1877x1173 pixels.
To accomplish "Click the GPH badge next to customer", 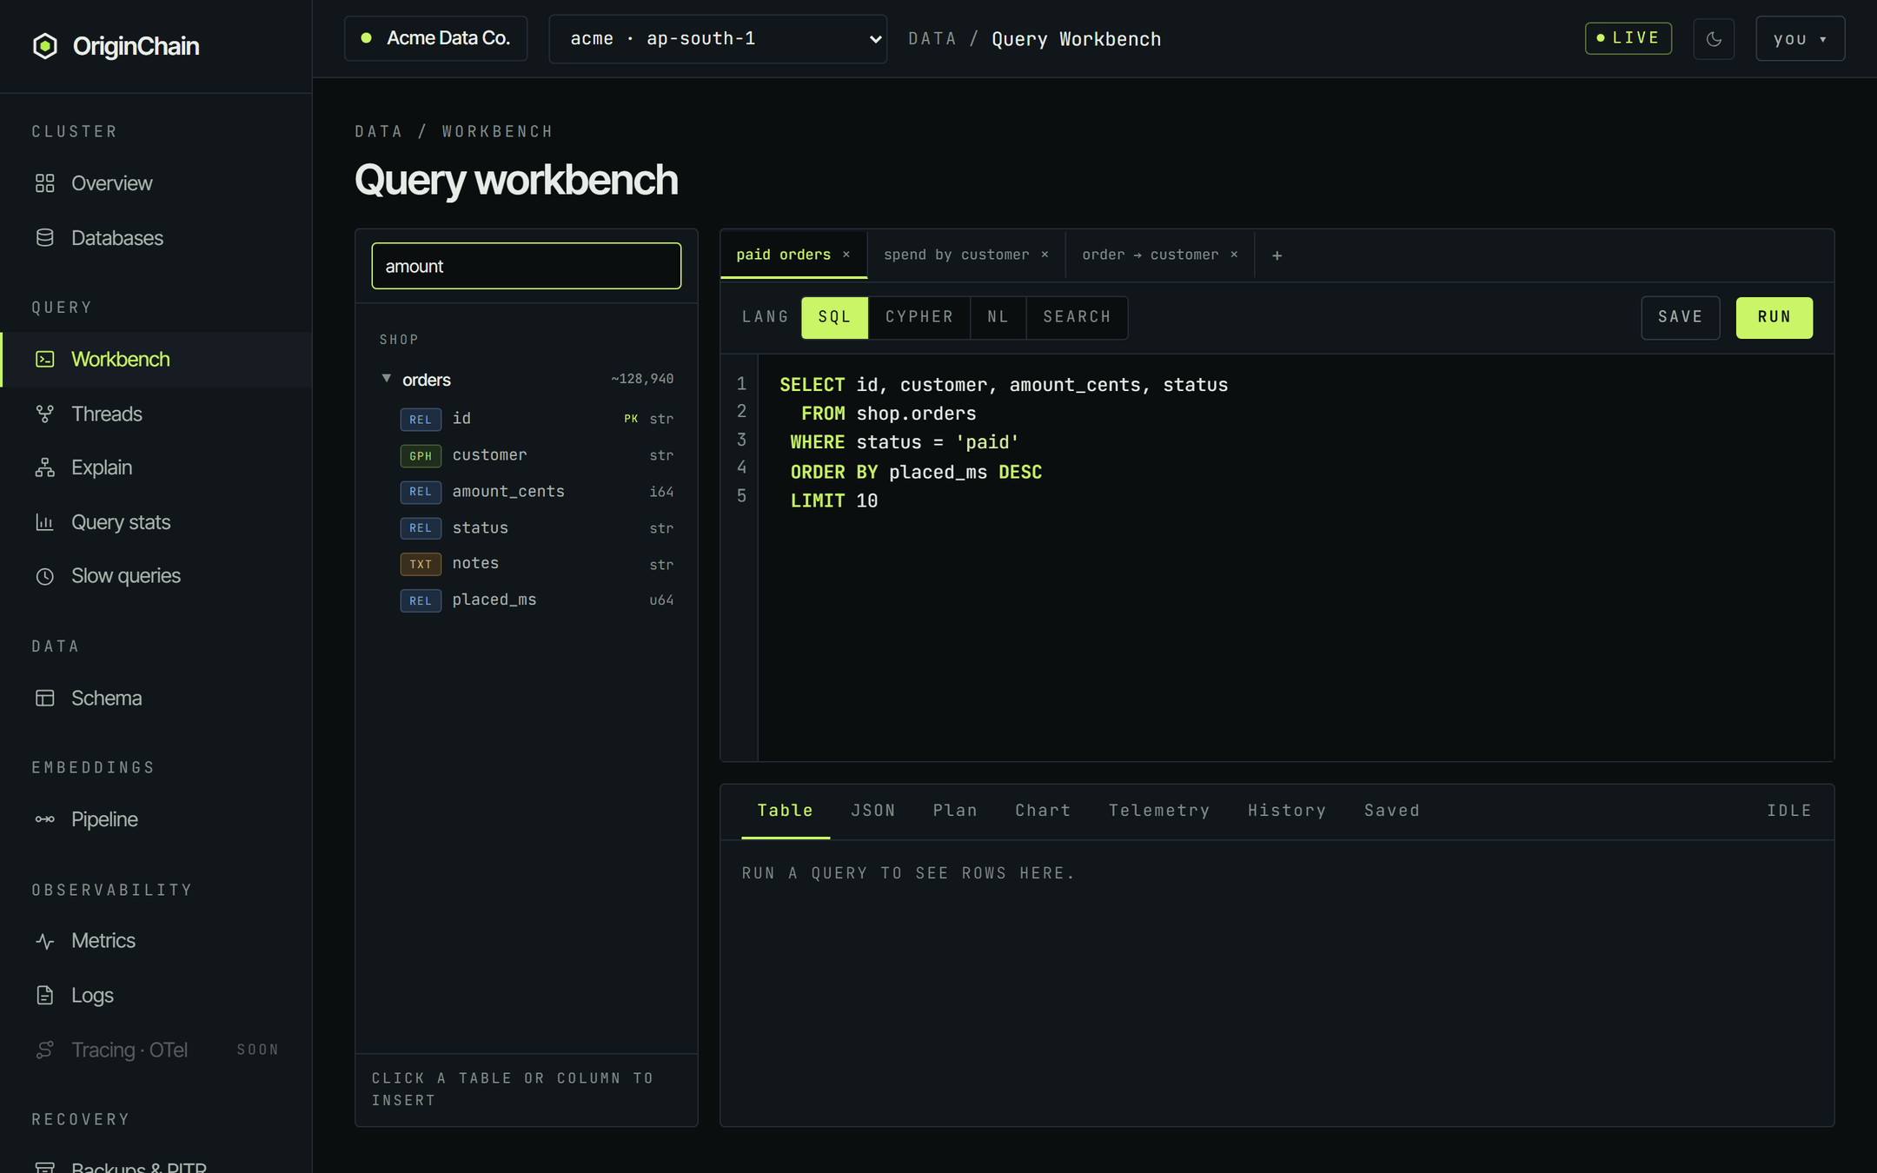I will [421, 456].
